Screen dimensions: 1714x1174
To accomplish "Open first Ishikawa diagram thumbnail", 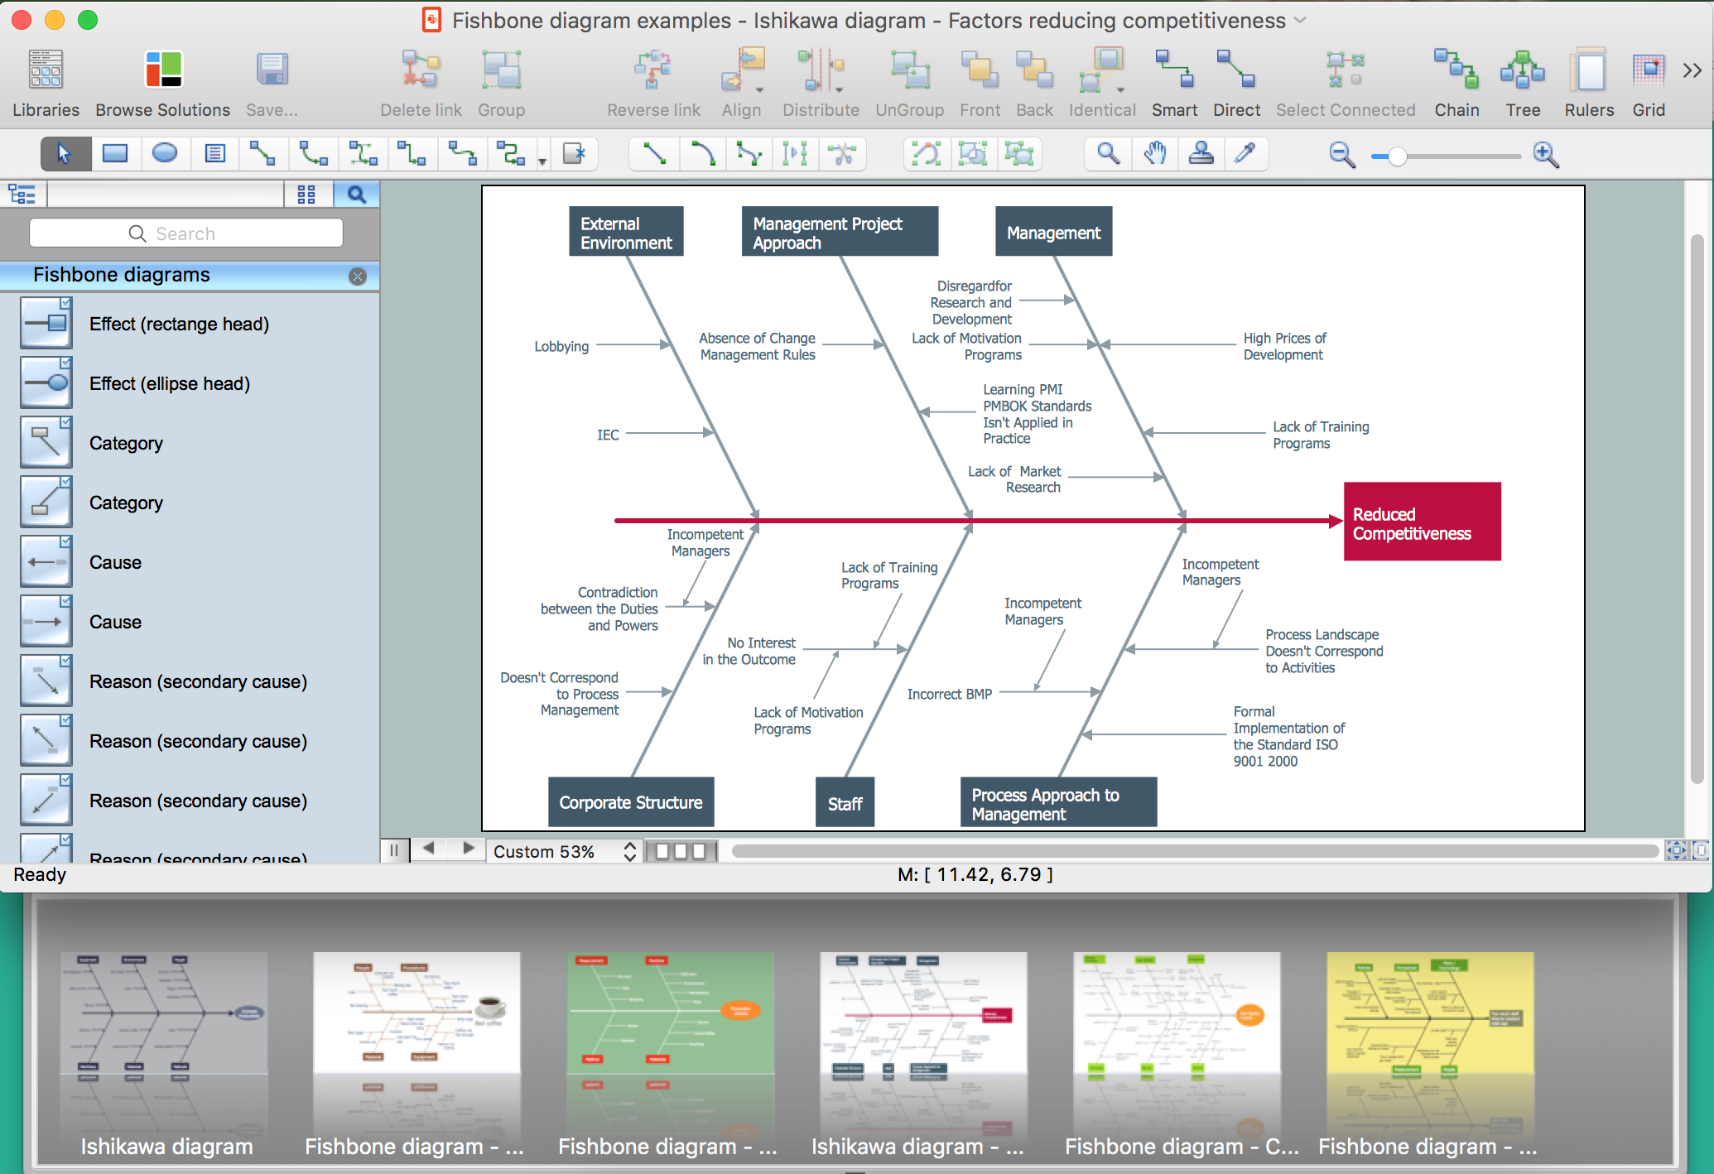I will pyautogui.click(x=165, y=1013).
